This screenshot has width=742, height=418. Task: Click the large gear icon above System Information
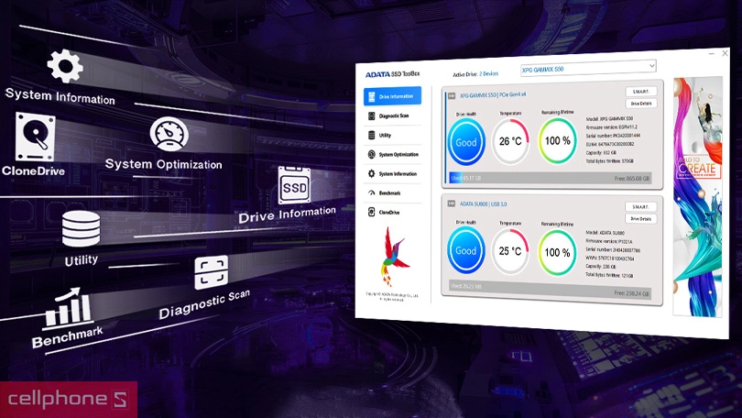[65, 66]
